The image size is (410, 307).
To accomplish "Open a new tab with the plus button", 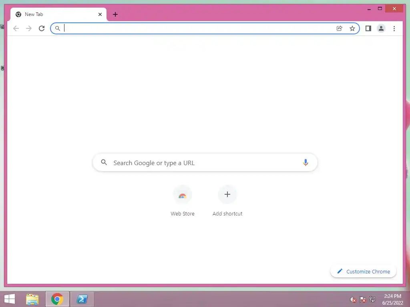I will tap(115, 14).
